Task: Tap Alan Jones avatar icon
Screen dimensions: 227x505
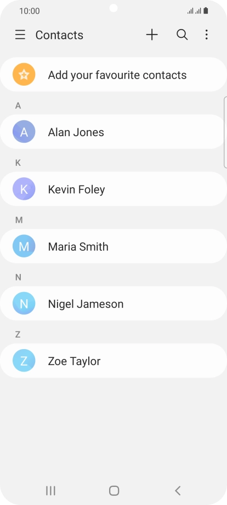Action: tap(24, 132)
